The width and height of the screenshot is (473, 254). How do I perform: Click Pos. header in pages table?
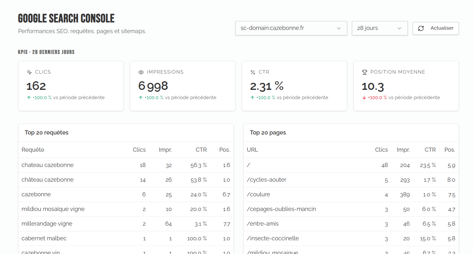(450, 150)
